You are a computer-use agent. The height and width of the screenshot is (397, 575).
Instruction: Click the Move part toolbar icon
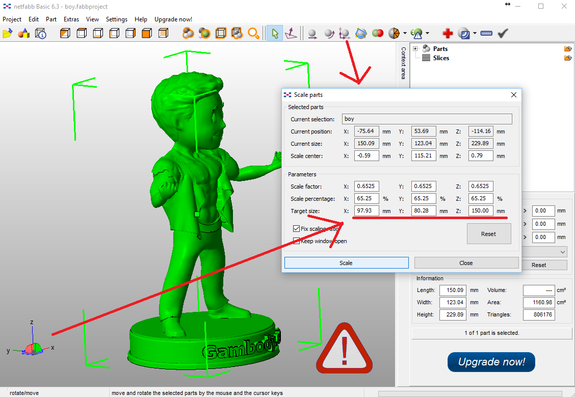point(312,34)
